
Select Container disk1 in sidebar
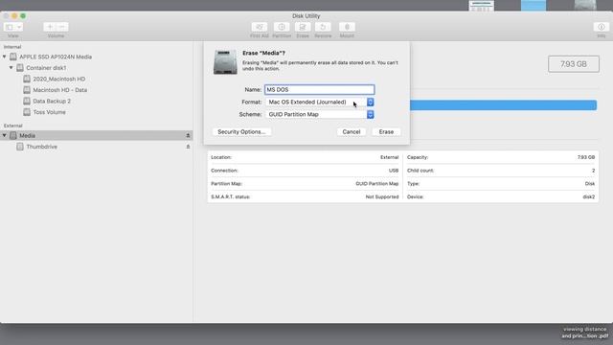click(46, 68)
